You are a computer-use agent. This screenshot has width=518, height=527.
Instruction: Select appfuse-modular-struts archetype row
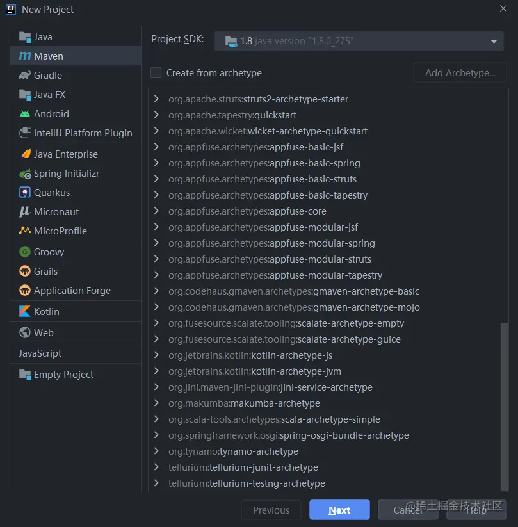328,259
